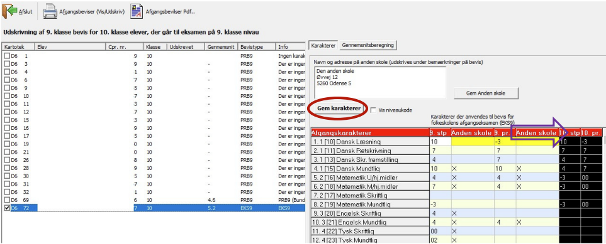
Task: Uncheck the selected student D6 72
Action: (x=7, y=208)
